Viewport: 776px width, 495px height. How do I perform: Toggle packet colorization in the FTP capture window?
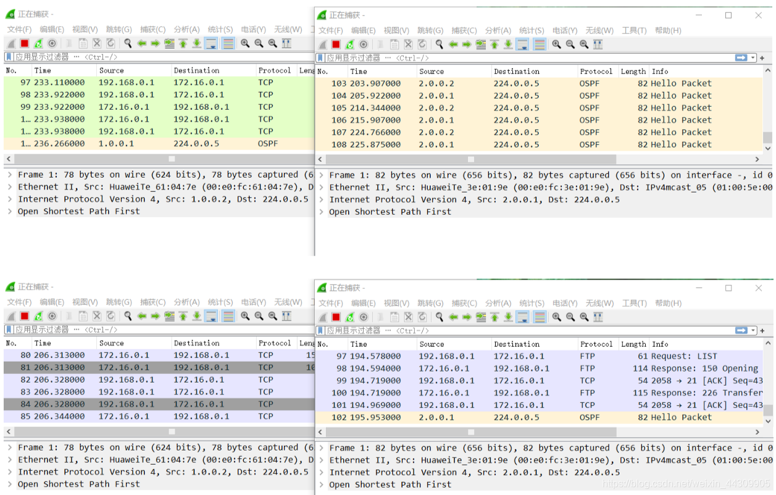pos(540,317)
